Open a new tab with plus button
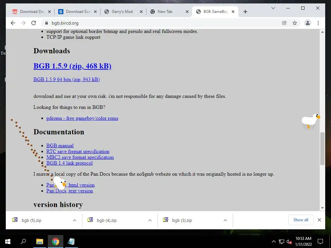The height and width of the screenshot is (248, 331). tap(245, 12)
